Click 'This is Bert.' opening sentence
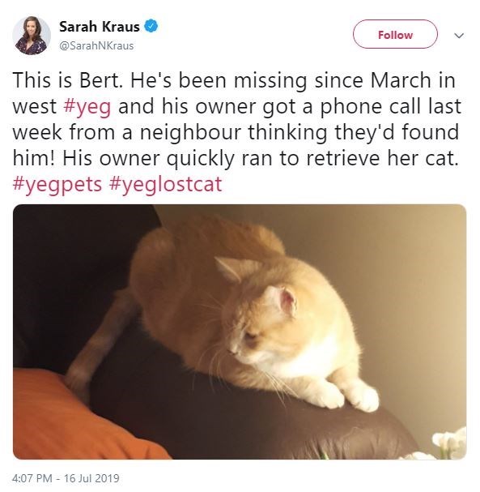The width and height of the screenshot is (480, 492). pos(68,80)
